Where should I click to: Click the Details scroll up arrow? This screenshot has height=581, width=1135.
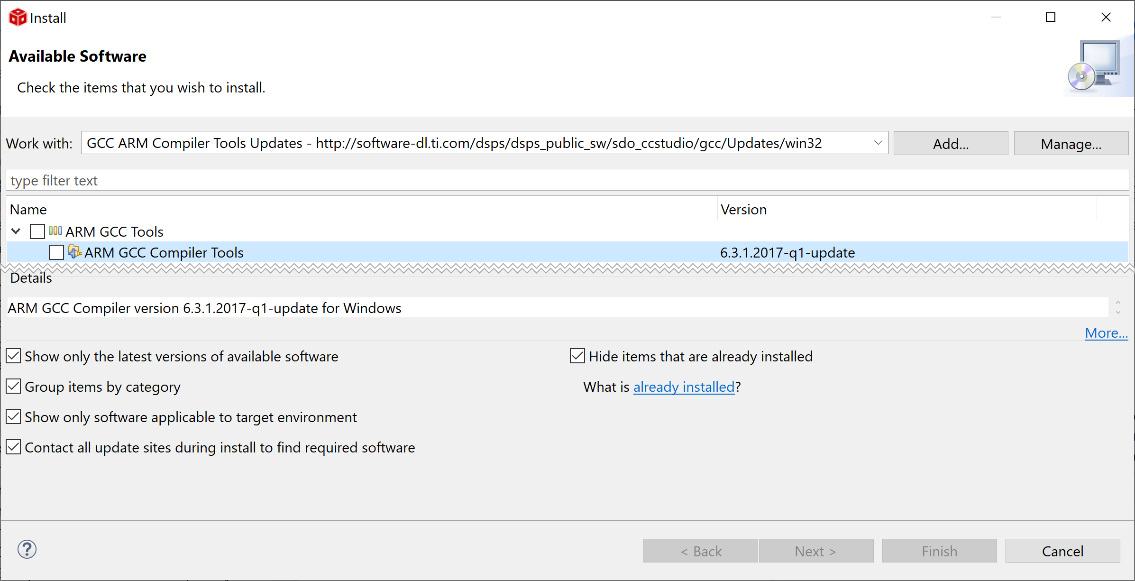[1118, 303]
